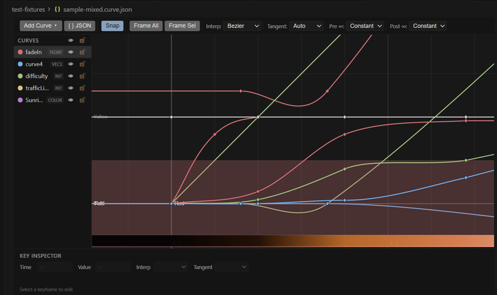This screenshot has width=497, height=295.
Task: Click the test-fixtures breadcrumb item
Action: coord(28,9)
